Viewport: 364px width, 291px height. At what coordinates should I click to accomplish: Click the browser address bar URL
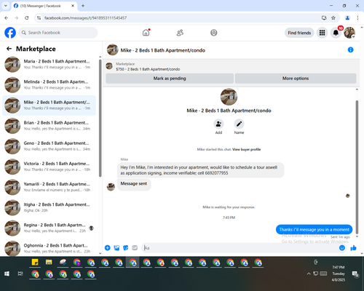pos(85,18)
